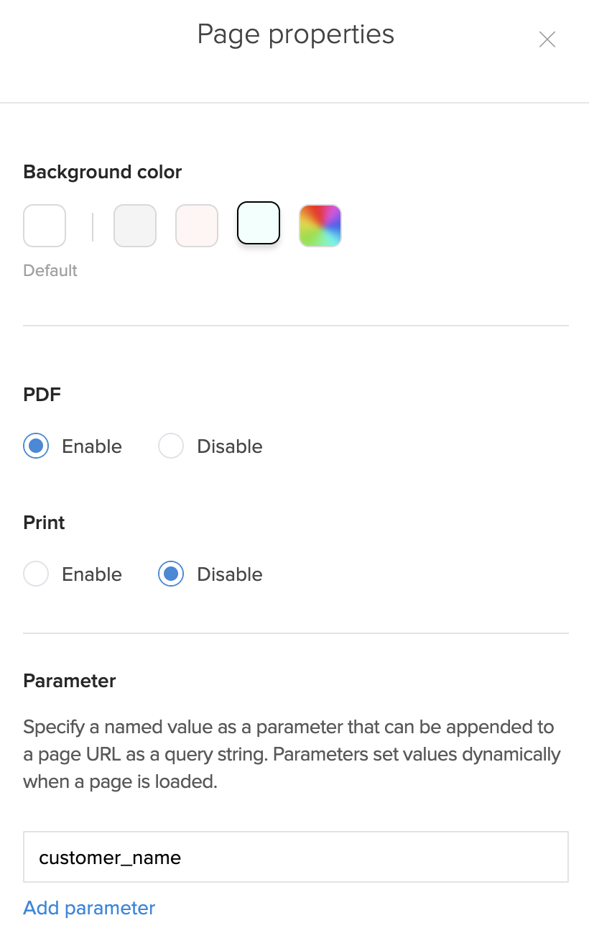Image resolution: width=589 pixels, height=946 pixels.
Task: Click the "Disable" text label under Print
Action: pyautogui.click(x=230, y=574)
